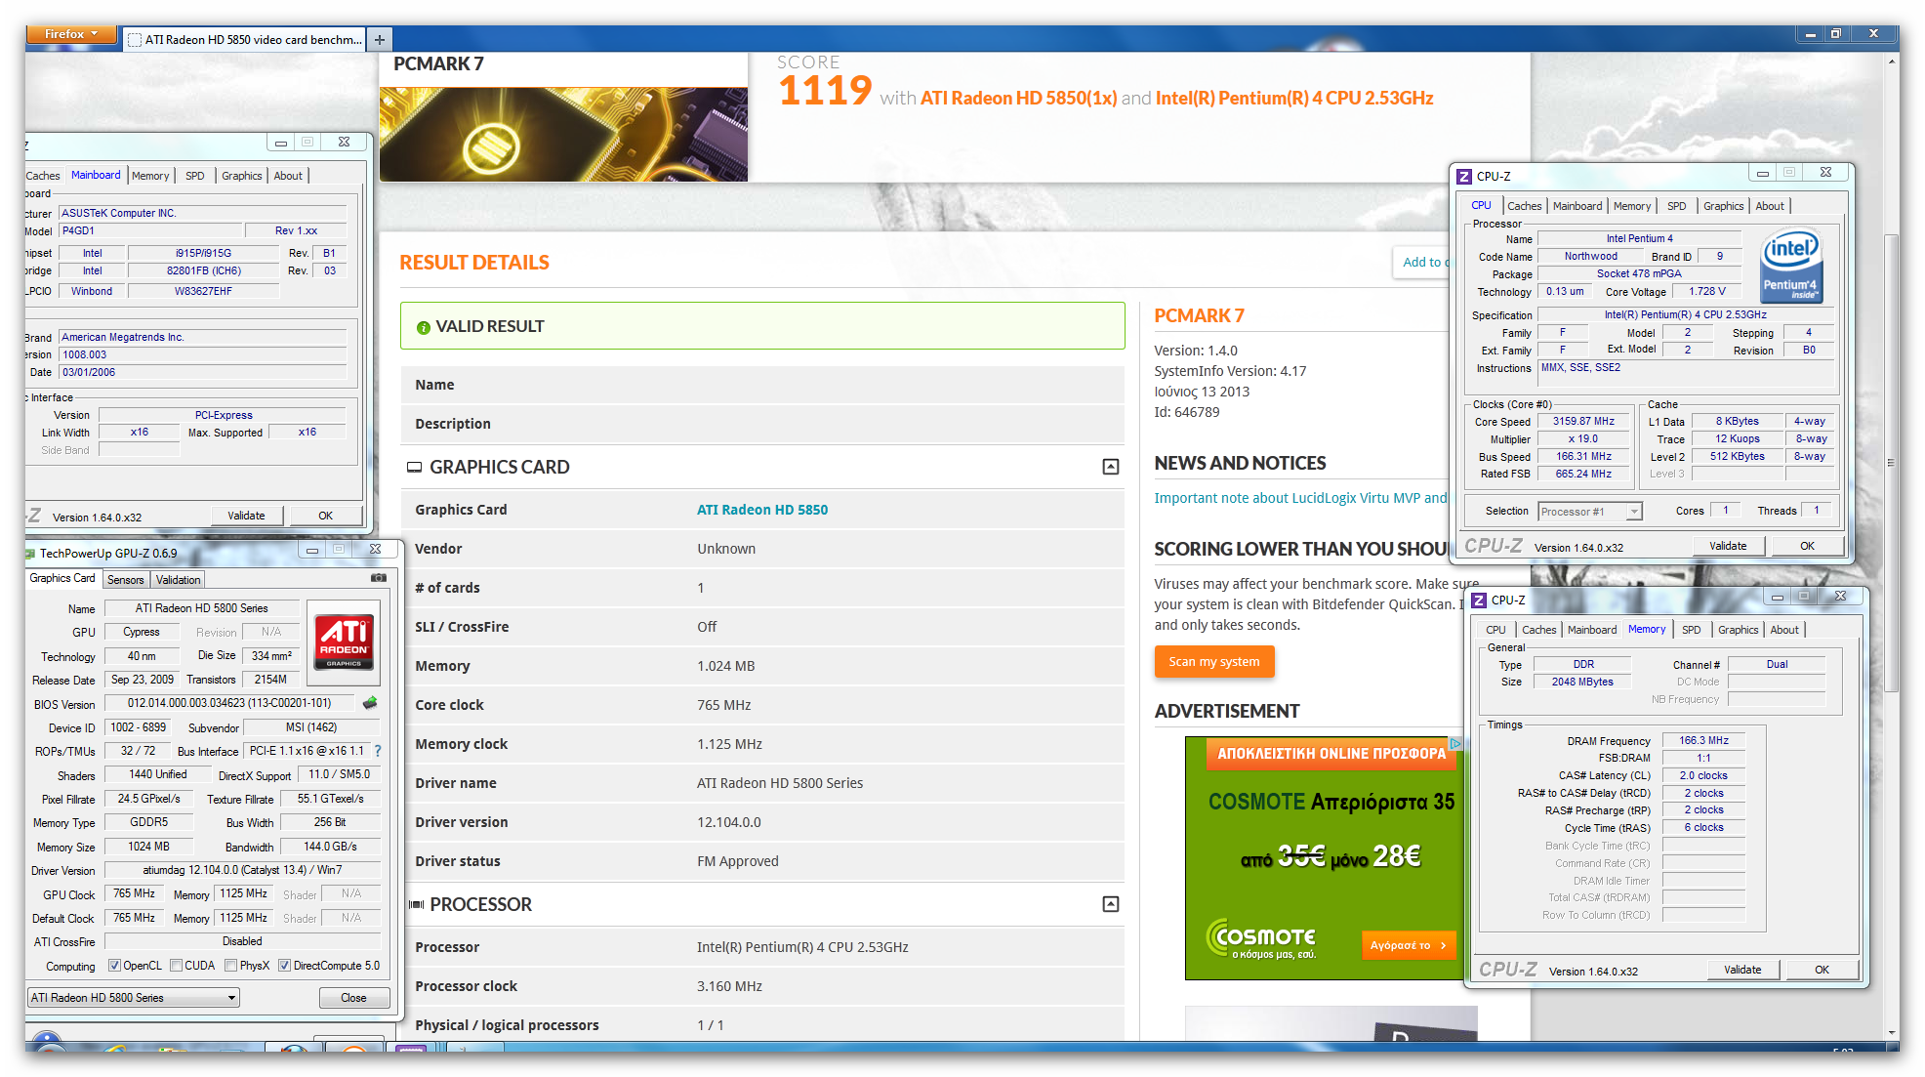Collapse the Graphics Card results section
Screen dimensions: 1925x1077
point(1111,467)
